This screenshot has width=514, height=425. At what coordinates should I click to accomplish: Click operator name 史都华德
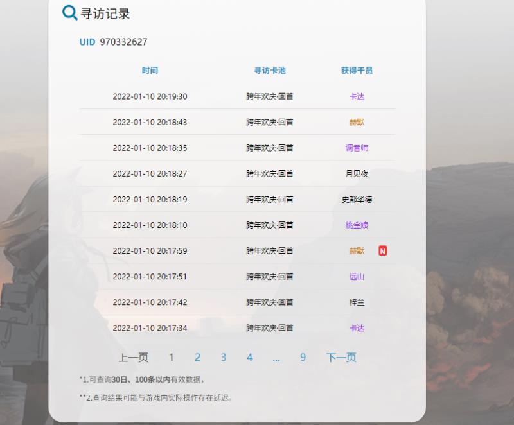coord(357,200)
